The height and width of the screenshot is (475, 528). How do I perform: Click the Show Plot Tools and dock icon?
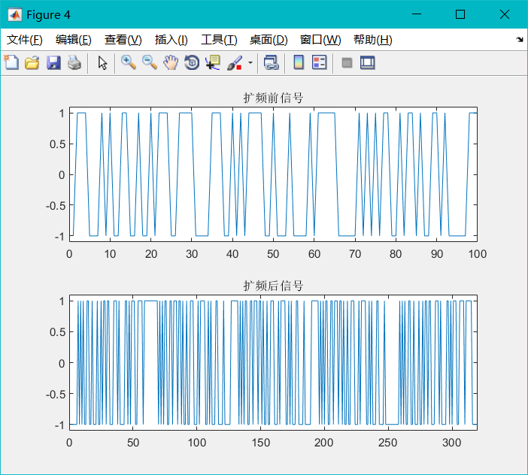(367, 62)
